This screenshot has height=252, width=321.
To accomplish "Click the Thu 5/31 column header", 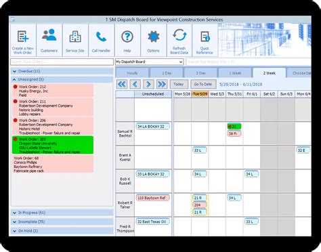I will point(234,94).
